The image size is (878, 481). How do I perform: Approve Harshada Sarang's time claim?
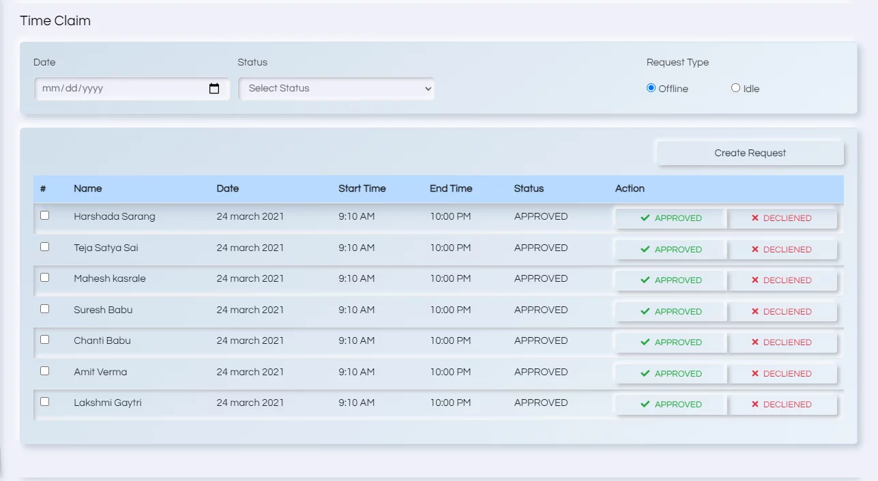tap(671, 218)
